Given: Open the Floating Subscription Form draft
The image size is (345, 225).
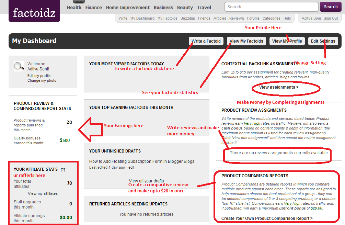Looking at the screenshot, I should click(142, 161).
